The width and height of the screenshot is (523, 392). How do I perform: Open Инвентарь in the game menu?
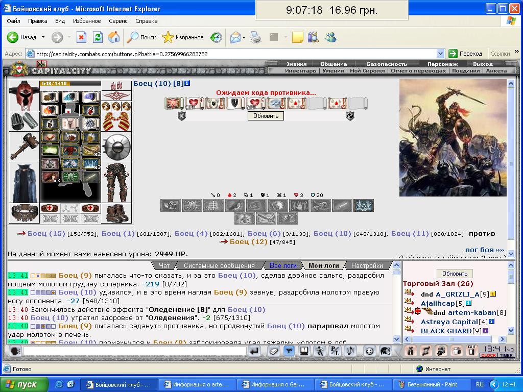[x=300, y=70]
